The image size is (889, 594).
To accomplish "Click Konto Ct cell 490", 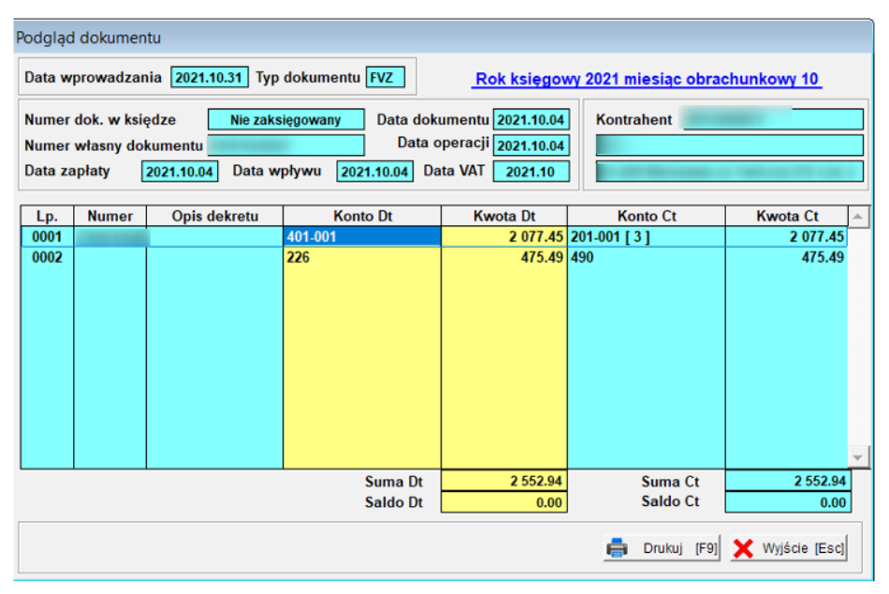I will pos(647,257).
